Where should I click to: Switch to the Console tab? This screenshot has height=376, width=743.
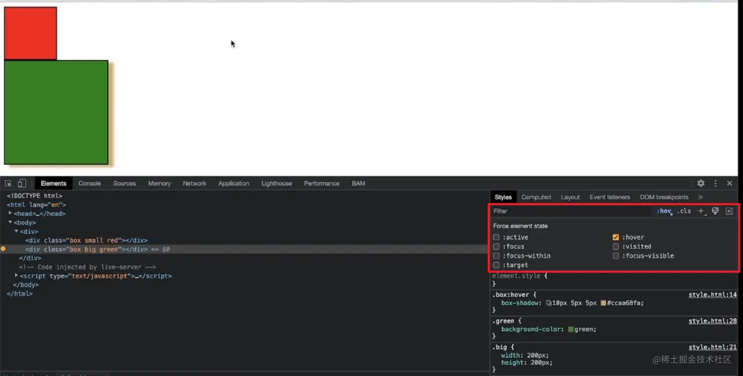click(x=89, y=183)
